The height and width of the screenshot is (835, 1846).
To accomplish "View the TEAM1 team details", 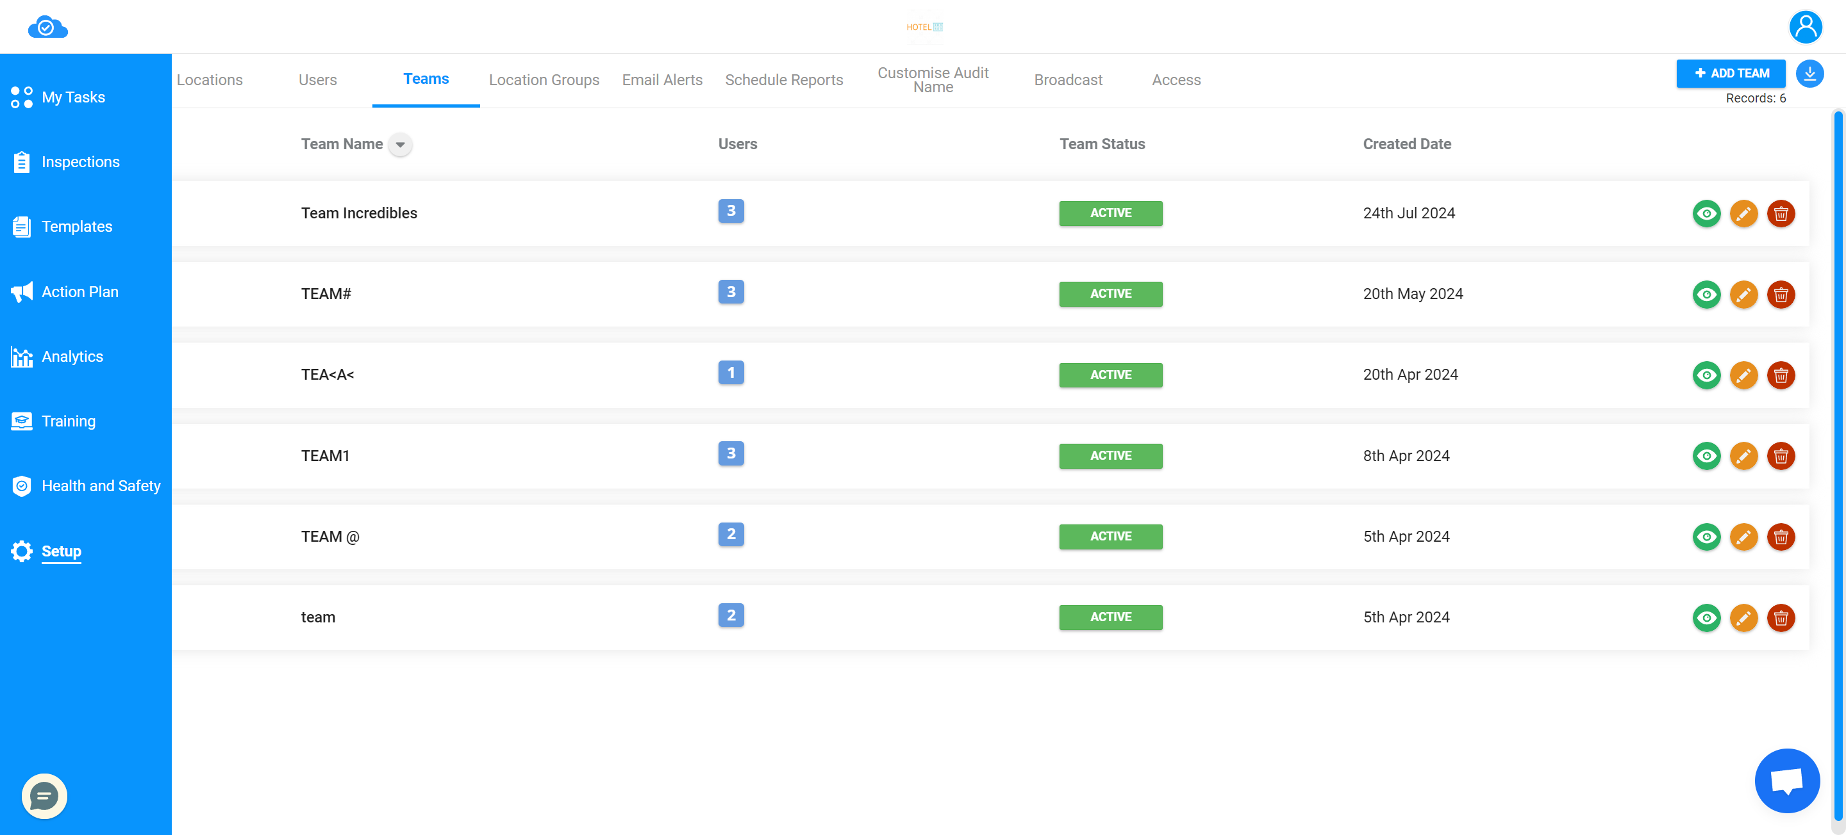I will pos(1706,456).
